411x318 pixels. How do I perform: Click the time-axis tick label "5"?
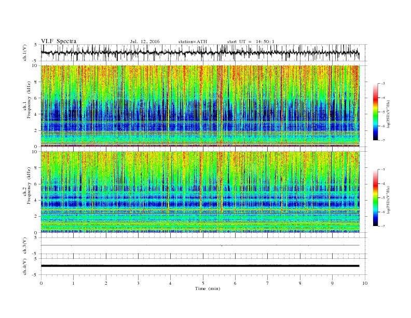click(x=203, y=283)
